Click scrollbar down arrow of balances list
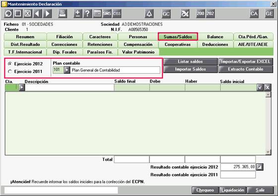The width and height of the screenshot is (278, 196). coord(268,152)
